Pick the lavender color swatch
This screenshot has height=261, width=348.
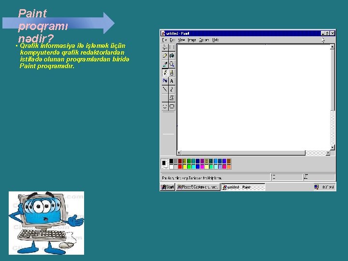click(x=220, y=167)
